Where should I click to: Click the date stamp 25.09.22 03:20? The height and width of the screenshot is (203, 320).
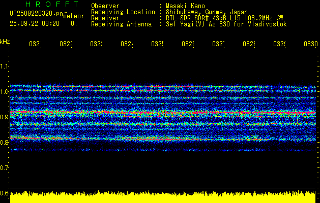(35, 24)
